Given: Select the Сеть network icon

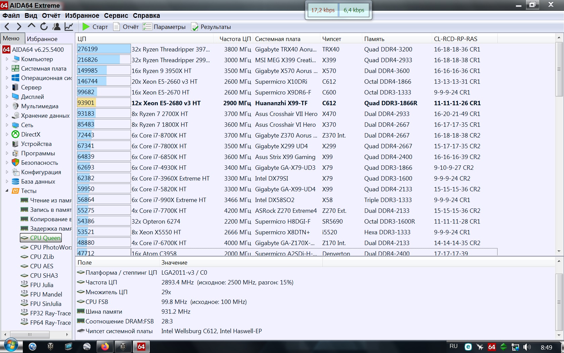Looking at the screenshot, I should (x=15, y=125).
